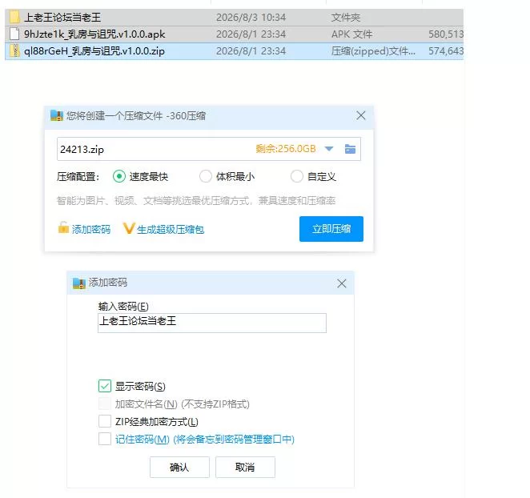Click the 360压缩 logo in compression dialog title

(57, 115)
